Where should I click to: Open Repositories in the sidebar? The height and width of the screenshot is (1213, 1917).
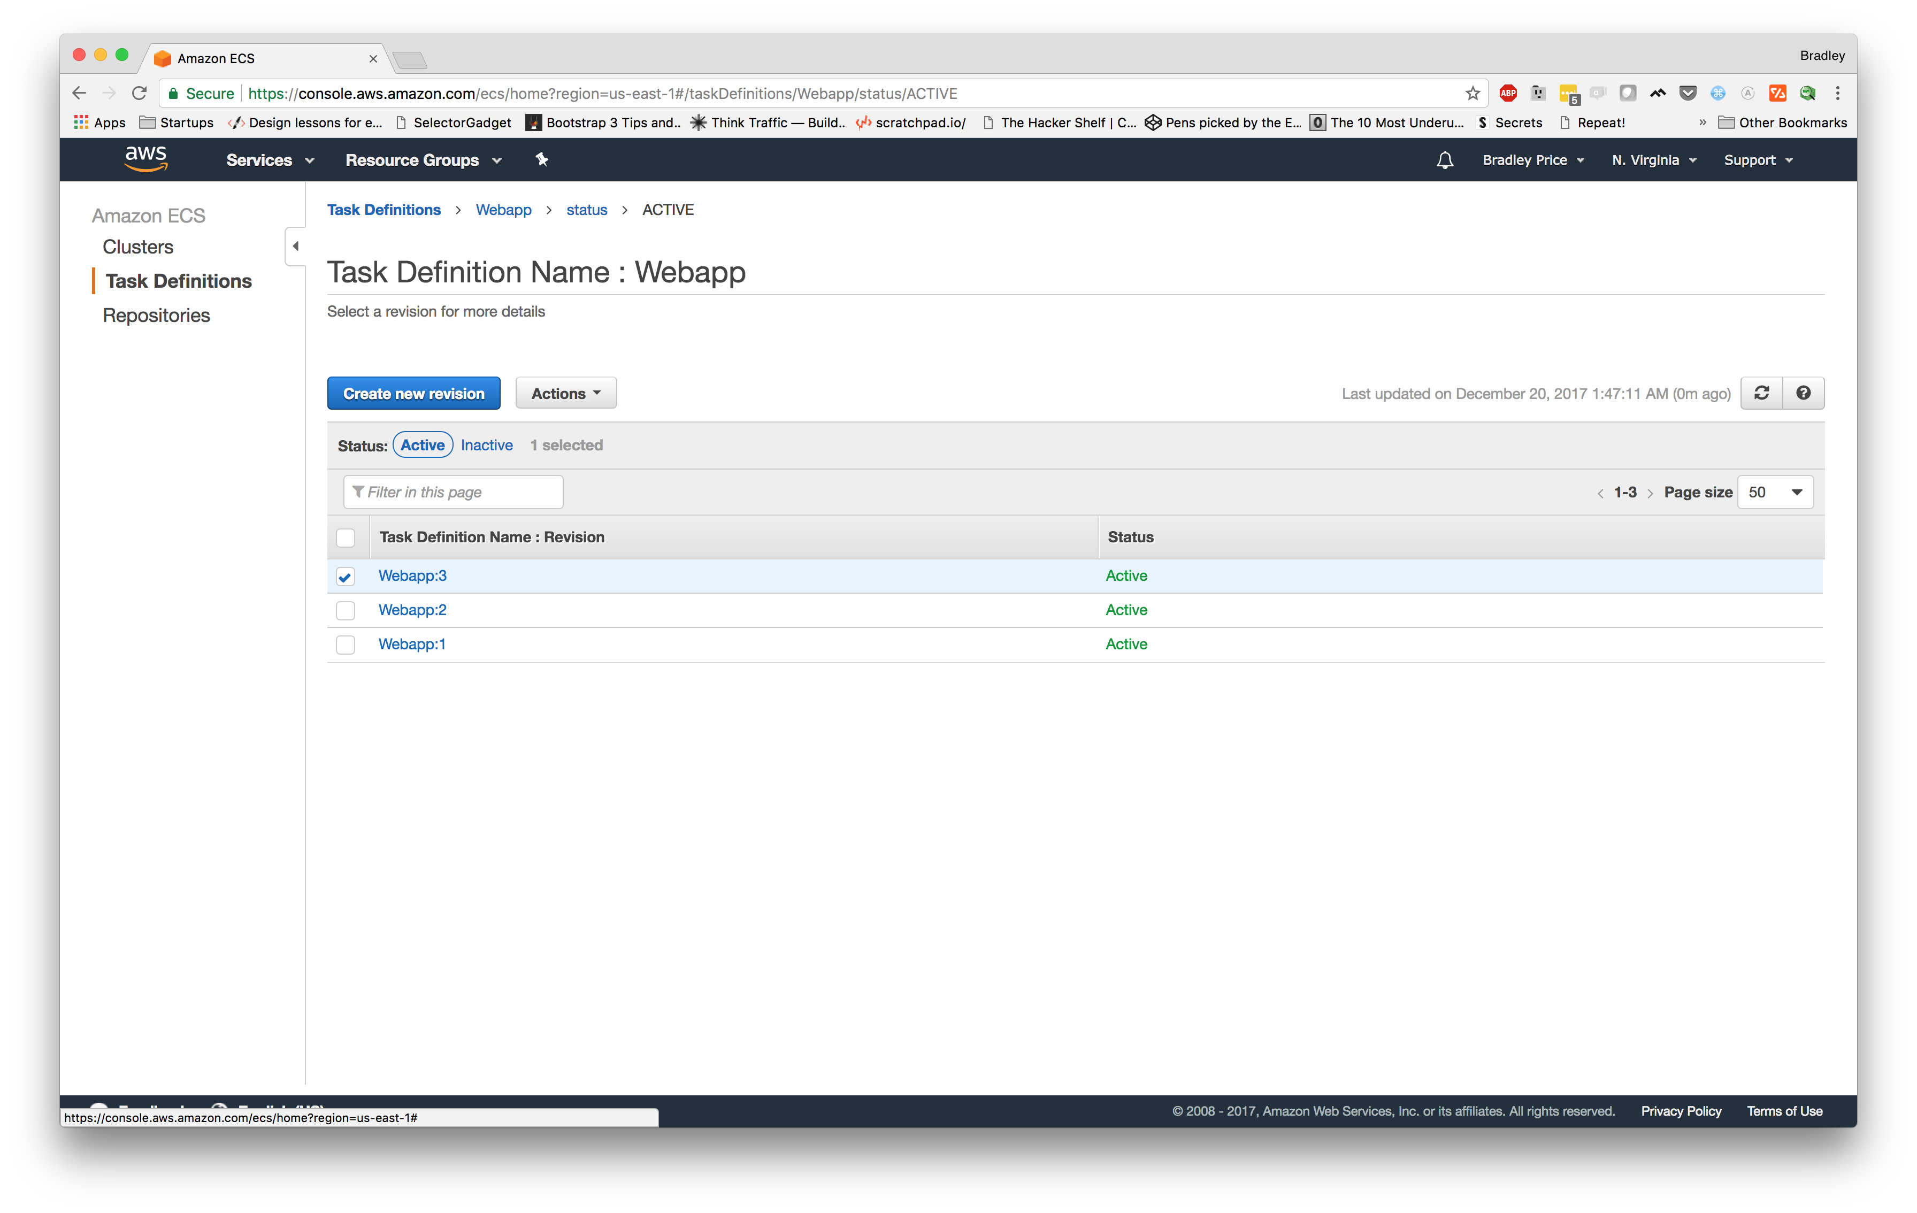tap(156, 315)
